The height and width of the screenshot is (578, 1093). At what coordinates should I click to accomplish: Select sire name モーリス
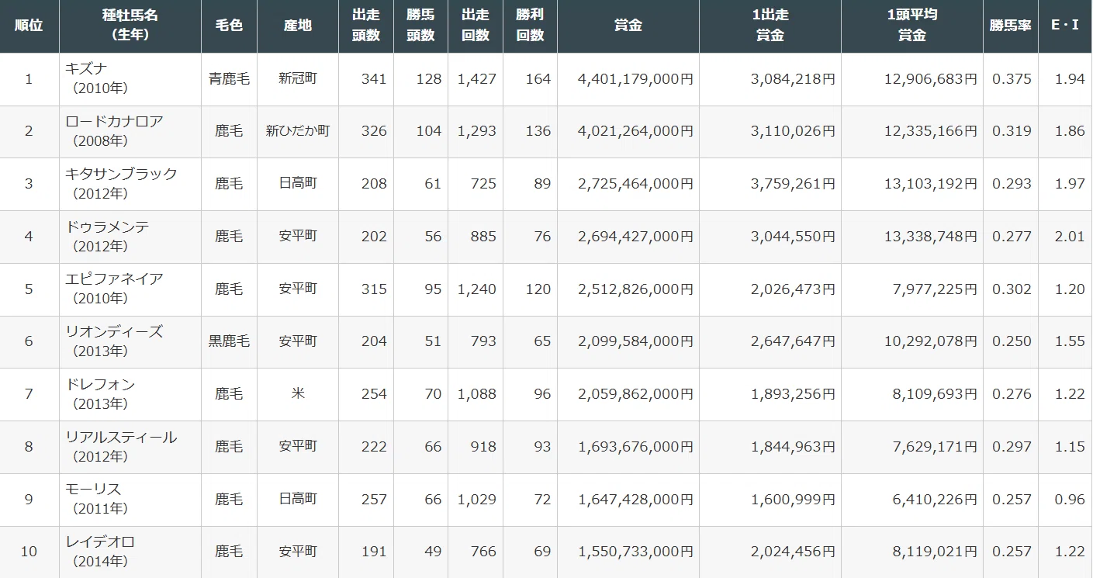click(94, 490)
